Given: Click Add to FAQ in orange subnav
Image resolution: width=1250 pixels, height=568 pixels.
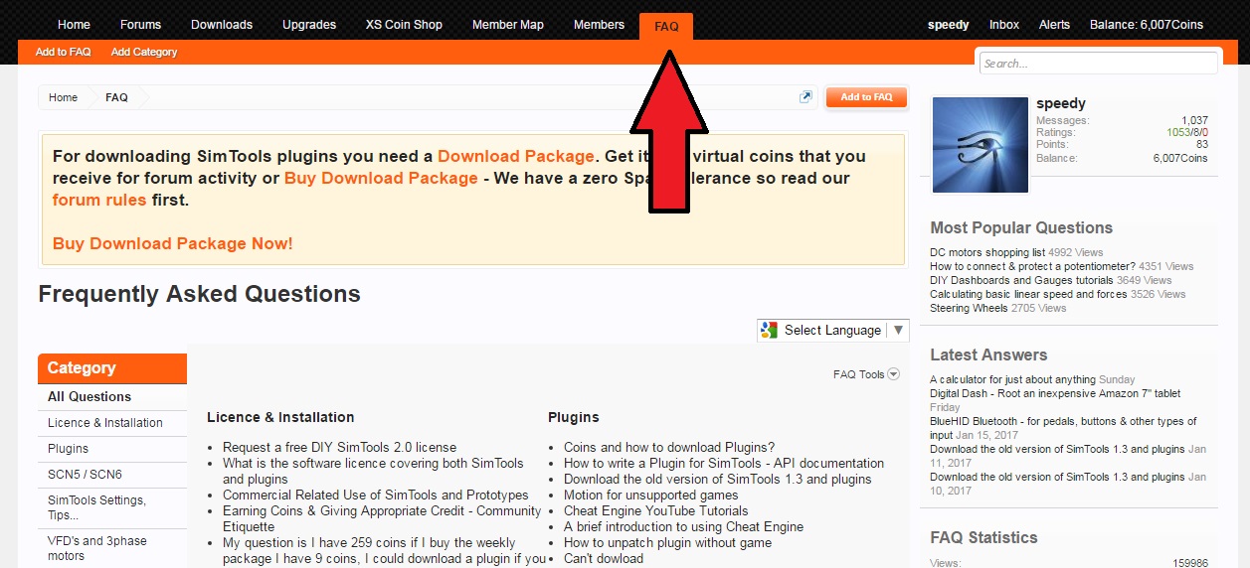Looking at the screenshot, I should [63, 52].
